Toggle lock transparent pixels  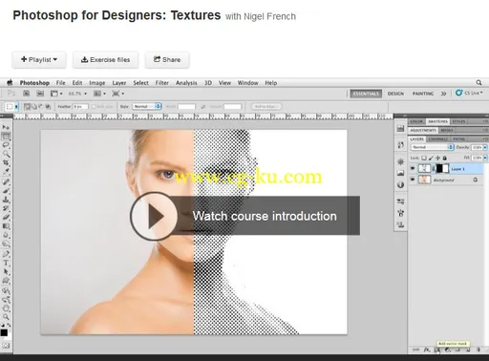click(x=424, y=158)
